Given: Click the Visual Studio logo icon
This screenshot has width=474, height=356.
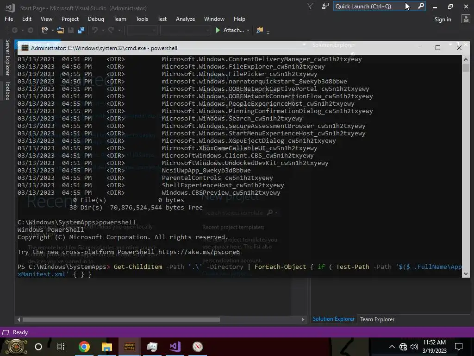Looking at the screenshot, I should pyautogui.click(x=10, y=7).
